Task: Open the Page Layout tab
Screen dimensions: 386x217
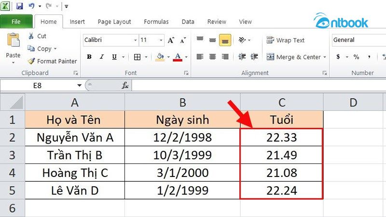Action: 114,22
